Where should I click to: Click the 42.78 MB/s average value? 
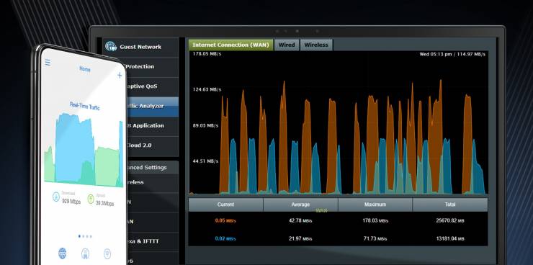click(x=300, y=221)
